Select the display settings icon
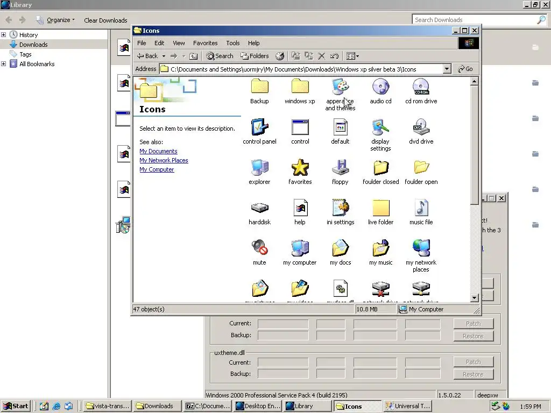This screenshot has height=413, width=551. coord(380,127)
